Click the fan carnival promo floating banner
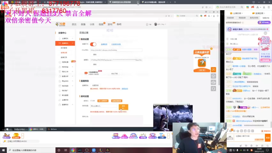The width and height of the screenshot is (272, 153). (265, 49)
